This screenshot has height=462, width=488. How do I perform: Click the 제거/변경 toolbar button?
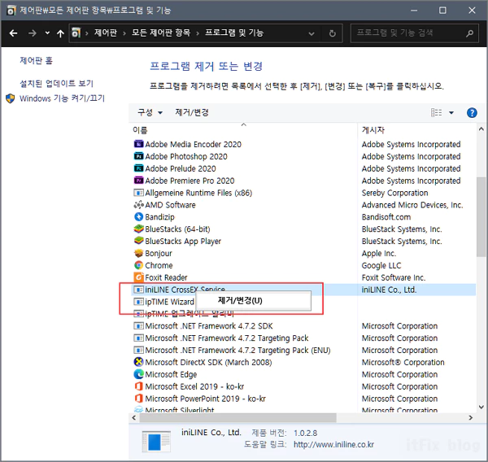192,112
